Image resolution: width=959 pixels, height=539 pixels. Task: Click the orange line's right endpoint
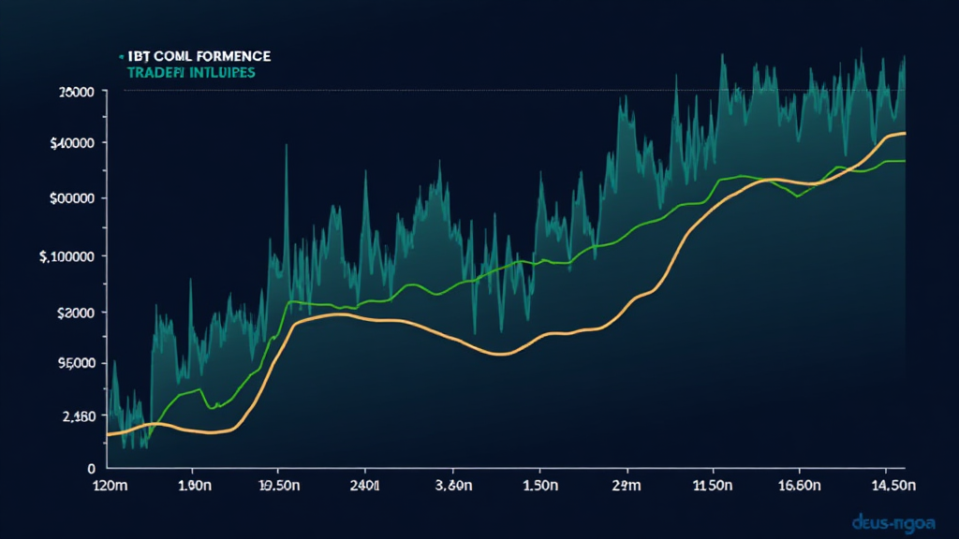[x=904, y=134]
